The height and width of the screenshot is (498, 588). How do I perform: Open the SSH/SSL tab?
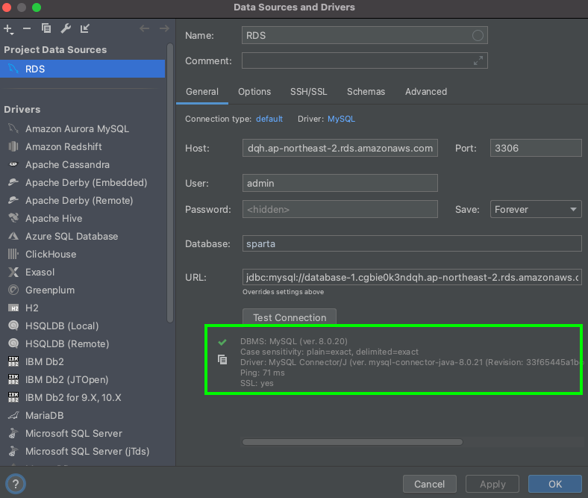tap(309, 92)
